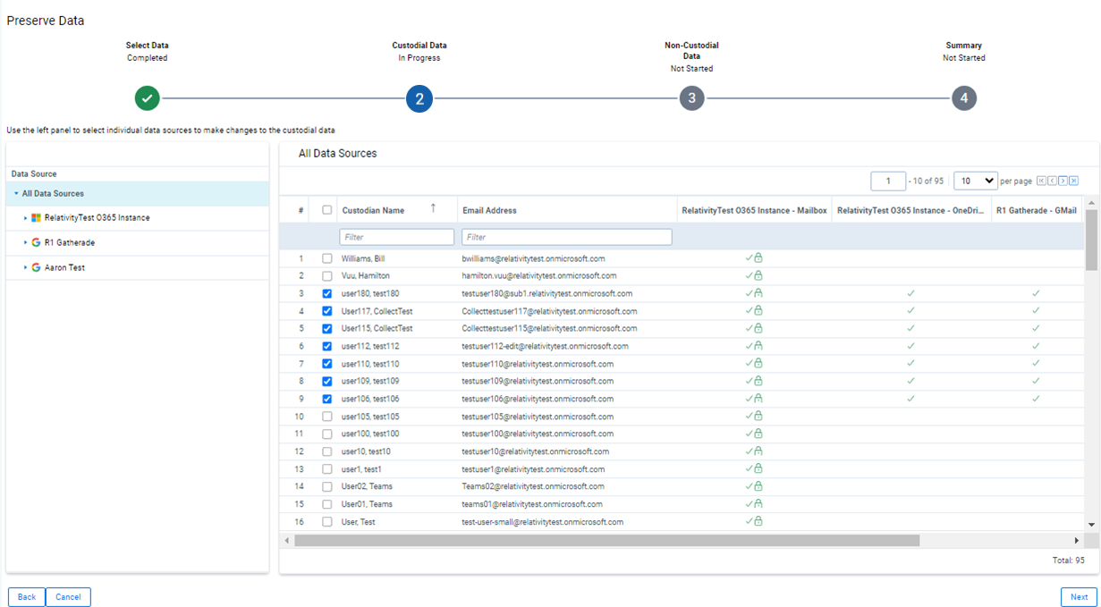Click the page number input box
The height and width of the screenshot is (607, 1101).
tap(888, 181)
